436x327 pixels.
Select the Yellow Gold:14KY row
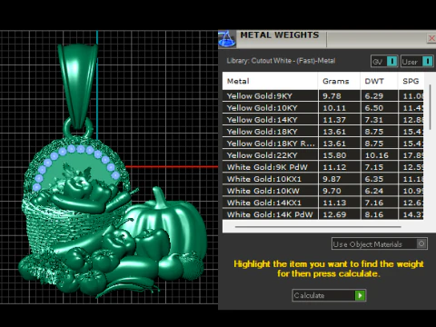point(323,120)
